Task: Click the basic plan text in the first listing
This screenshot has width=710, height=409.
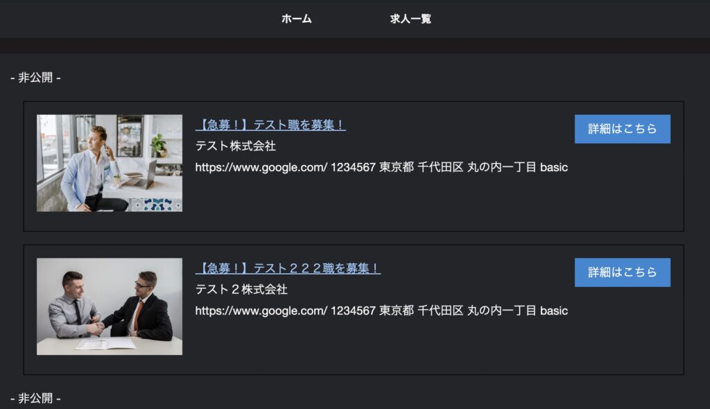Action: [x=554, y=168]
